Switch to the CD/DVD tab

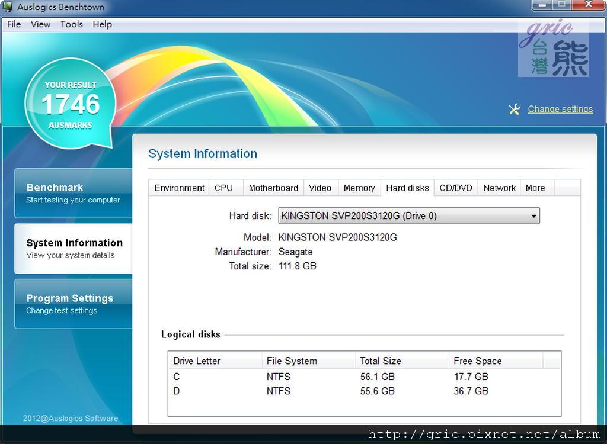click(456, 188)
